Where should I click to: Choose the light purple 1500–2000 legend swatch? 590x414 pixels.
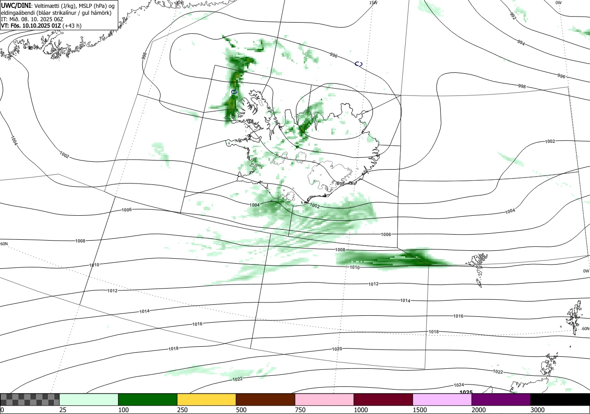[x=442, y=399]
